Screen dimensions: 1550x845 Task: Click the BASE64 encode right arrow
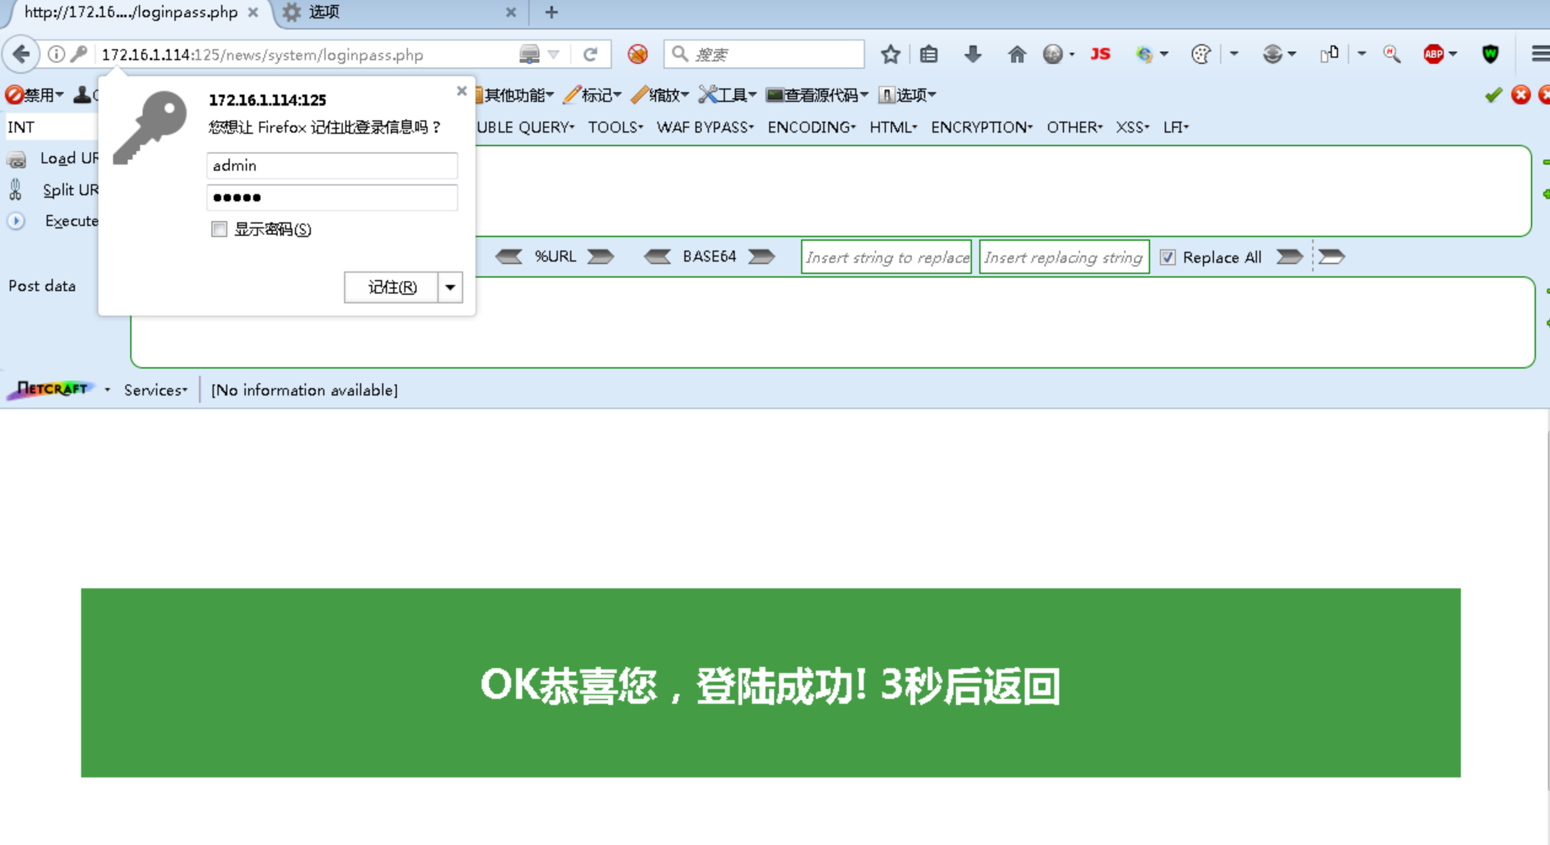pos(762,257)
